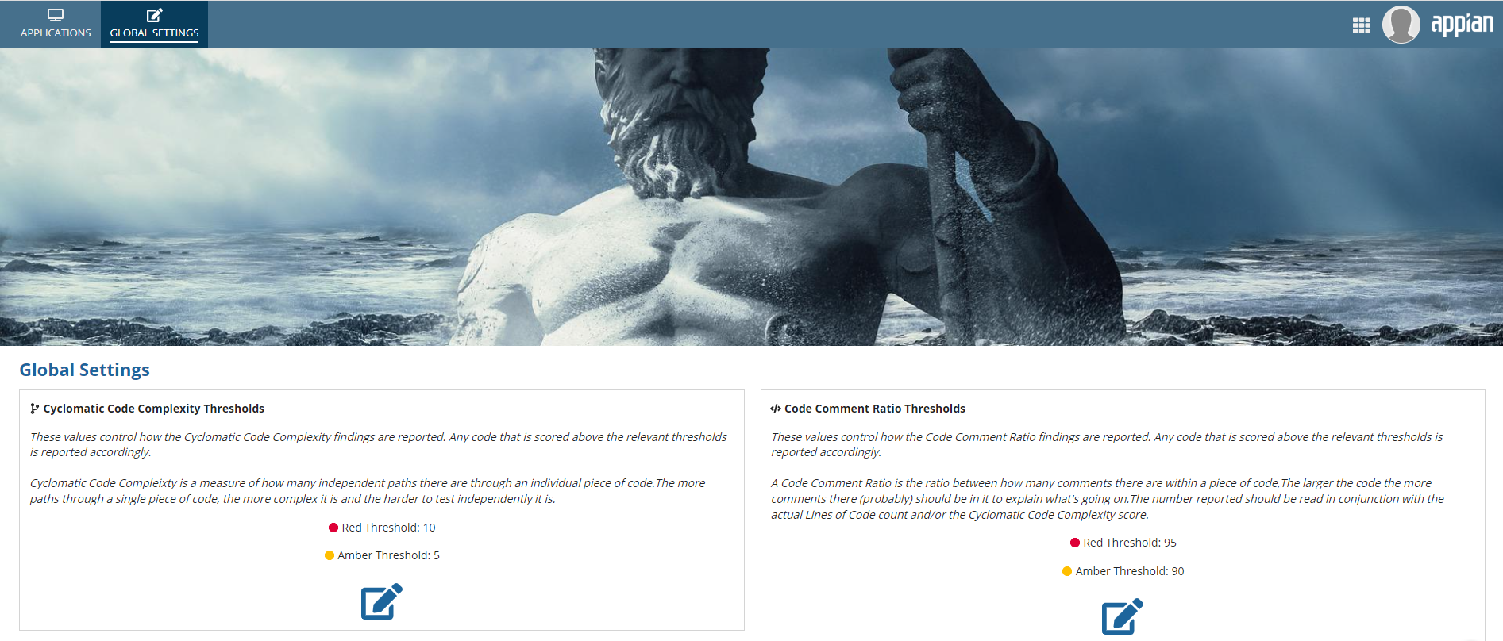The height and width of the screenshot is (641, 1503).
Task: Select the Cyclomatic Code Complexity Thresholds title
Action: [154, 409]
